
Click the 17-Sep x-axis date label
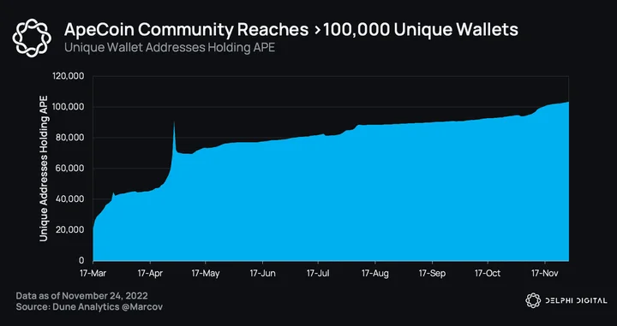click(x=432, y=273)
